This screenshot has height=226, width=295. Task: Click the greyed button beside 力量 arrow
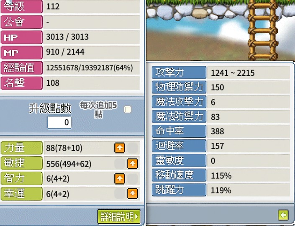133,148
